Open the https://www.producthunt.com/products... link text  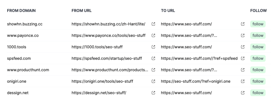point(110,70)
